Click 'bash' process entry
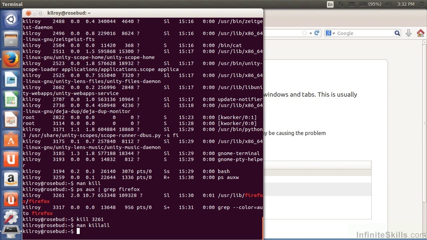This screenshot has height=240, width=427. click(x=224, y=171)
